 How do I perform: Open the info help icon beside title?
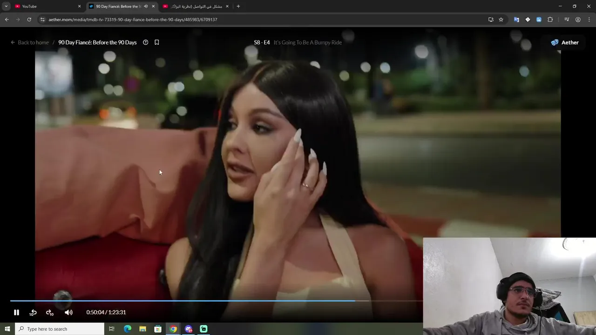[145, 42]
